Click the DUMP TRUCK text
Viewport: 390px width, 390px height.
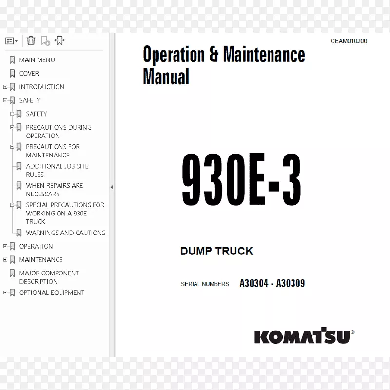[216, 251]
